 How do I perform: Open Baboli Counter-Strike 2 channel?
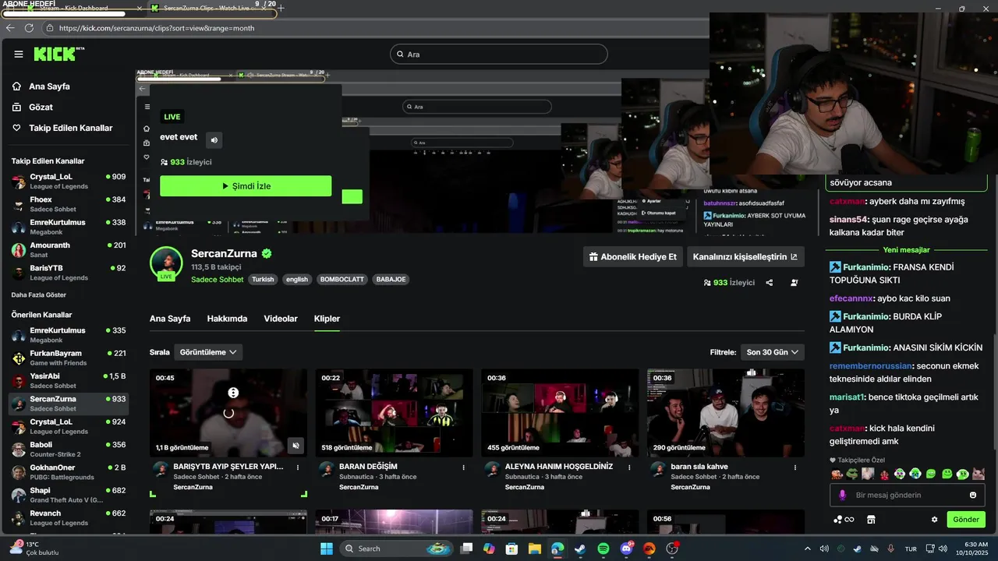(x=69, y=450)
